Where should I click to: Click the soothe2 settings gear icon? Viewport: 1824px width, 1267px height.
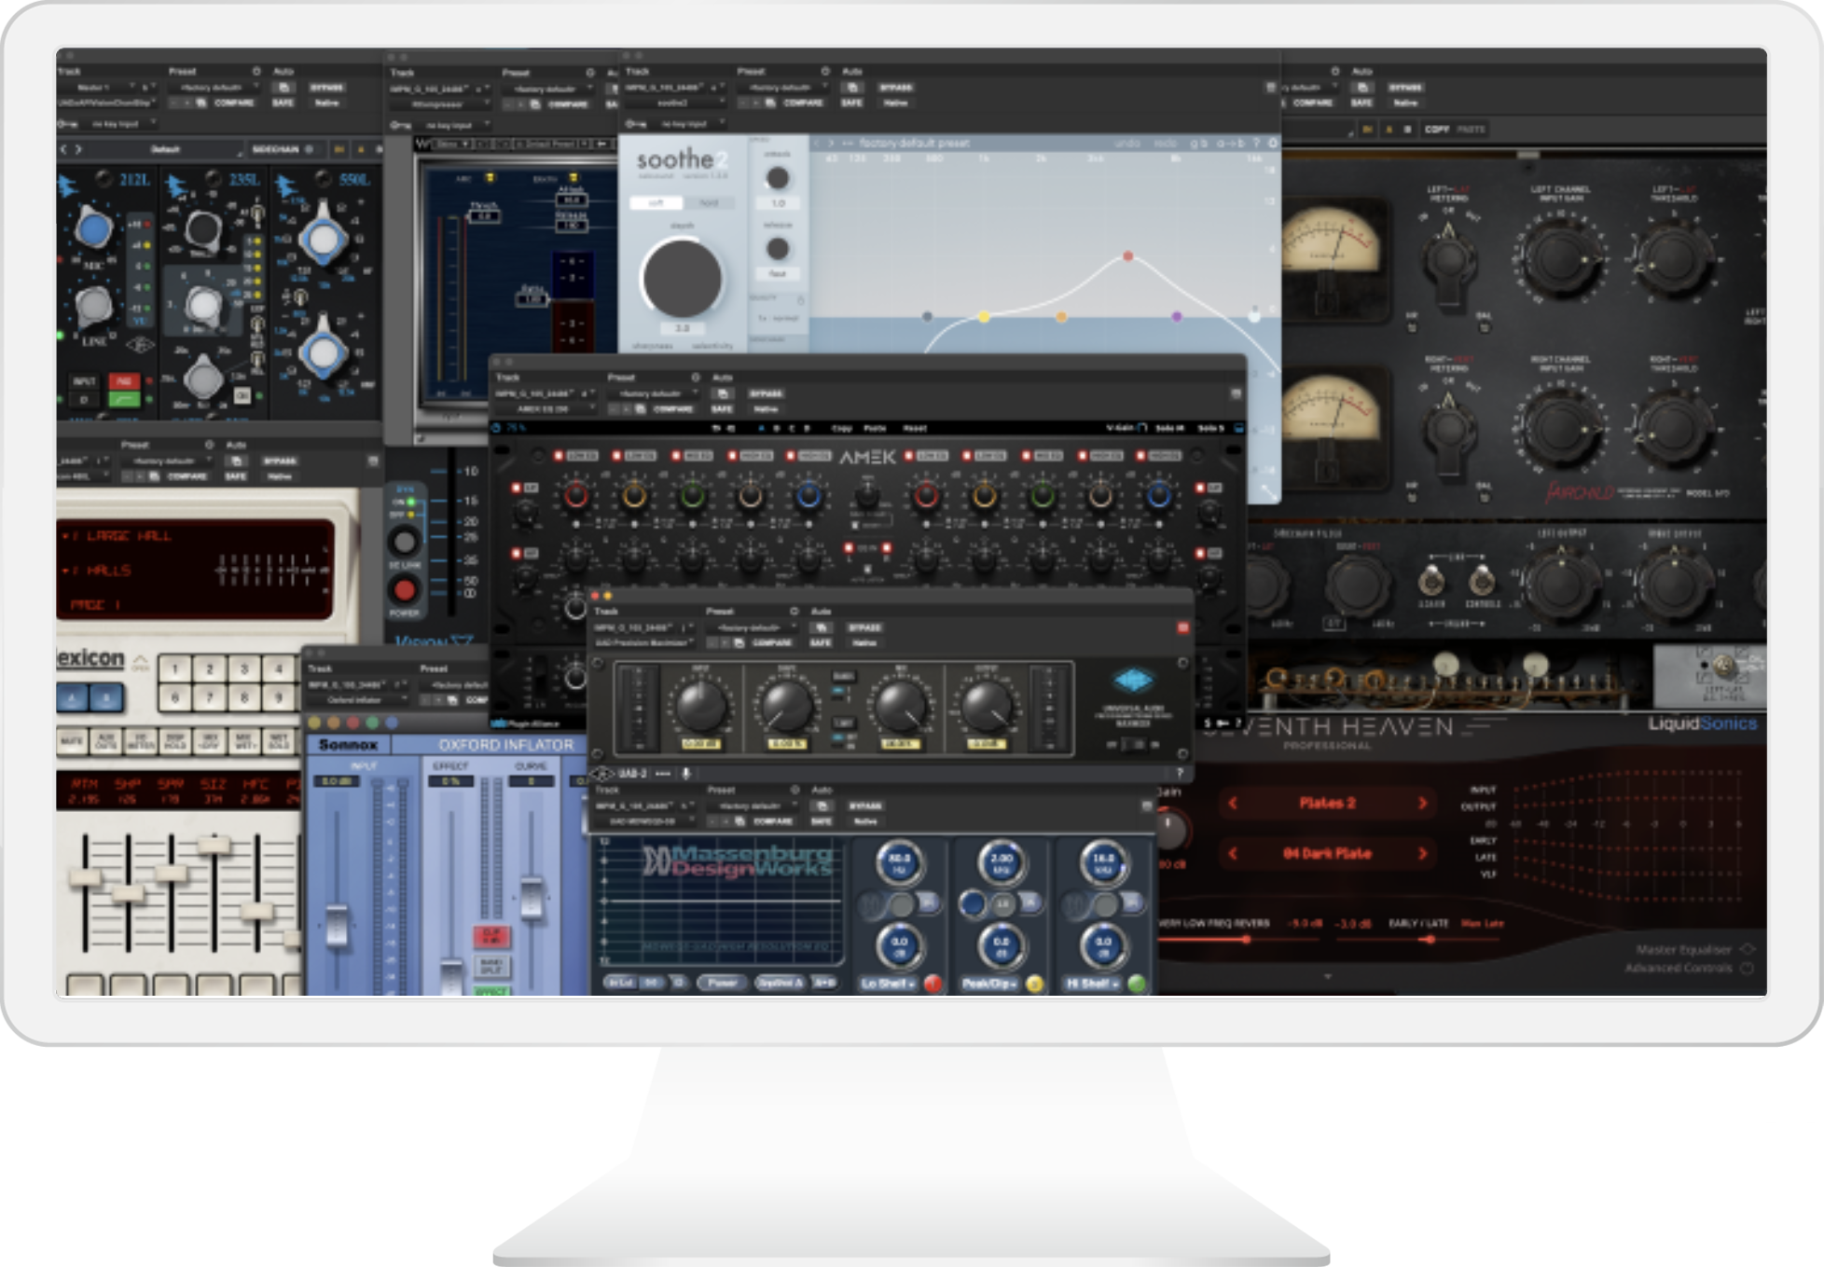[x=1273, y=143]
